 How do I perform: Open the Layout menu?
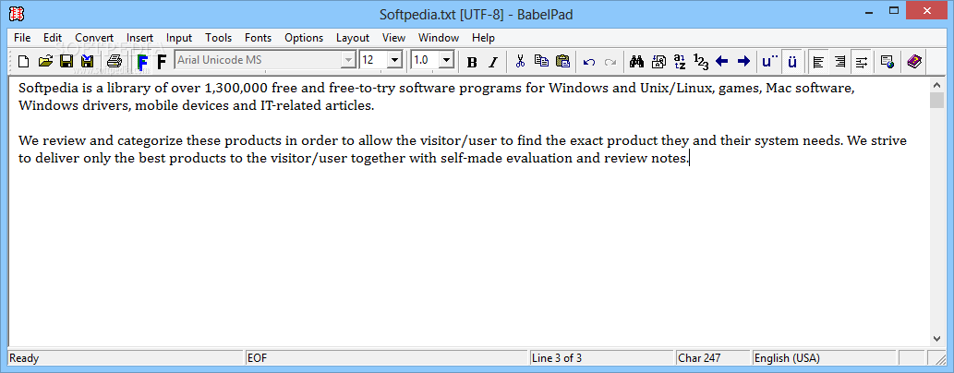(353, 38)
